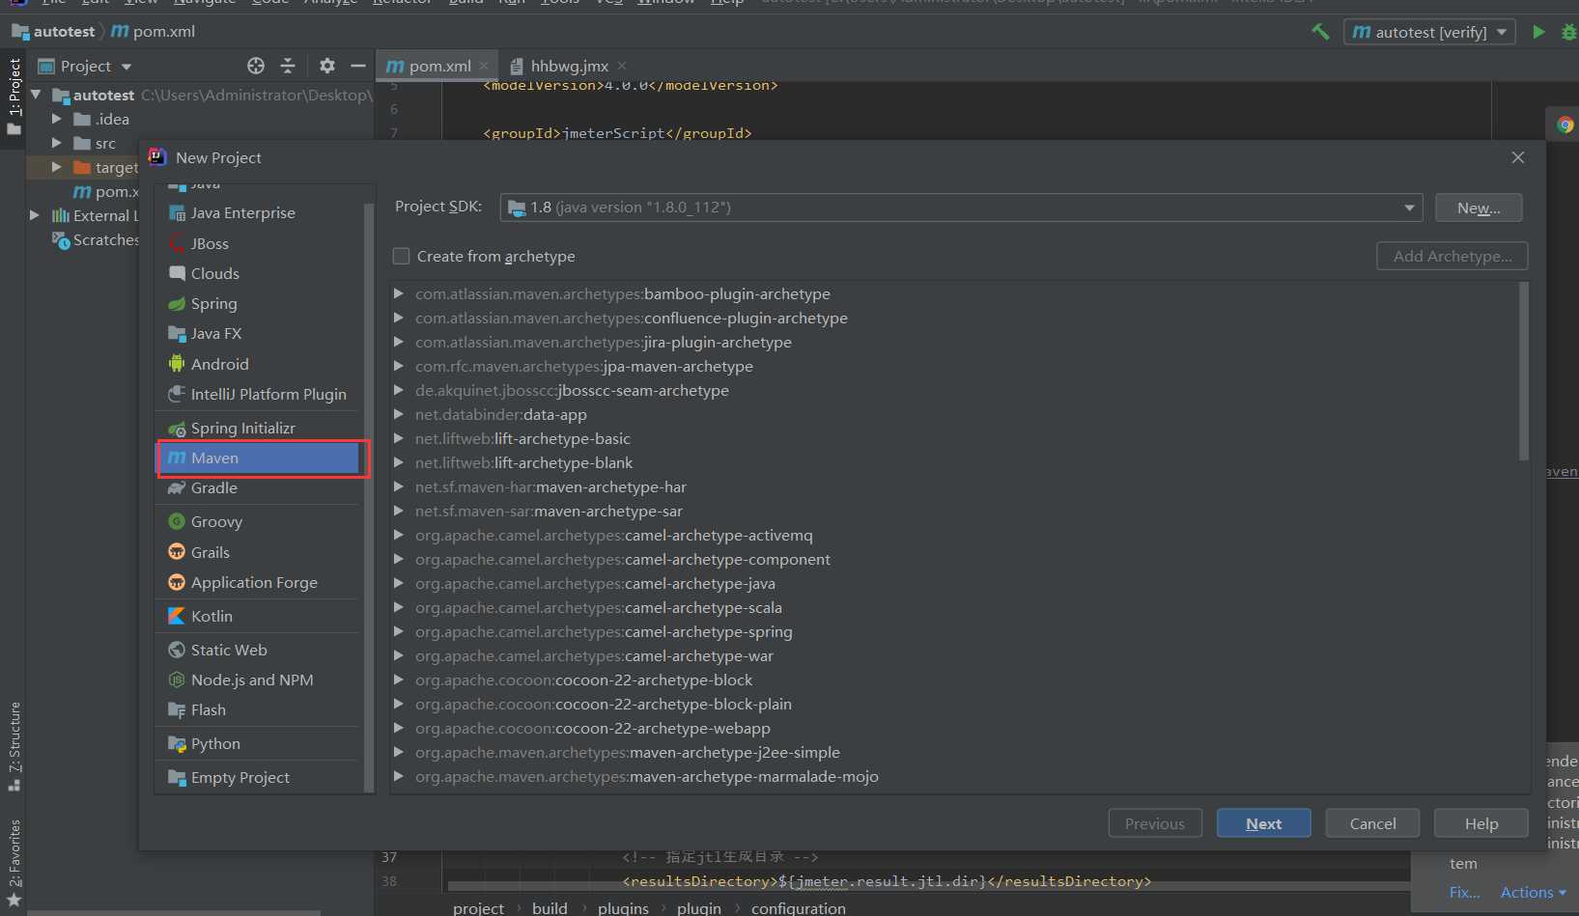Expand the src folder
The height and width of the screenshot is (916, 1579).
click(56, 143)
